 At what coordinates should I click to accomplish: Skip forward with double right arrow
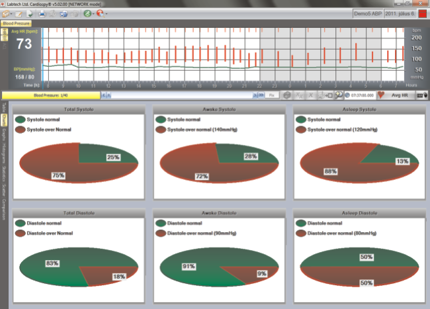pyautogui.click(x=261, y=95)
